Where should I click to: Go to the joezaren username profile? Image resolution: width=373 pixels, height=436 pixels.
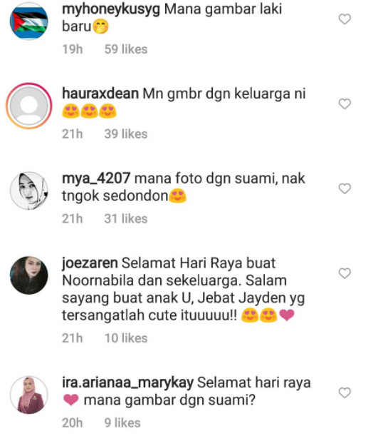(x=90, y=263)
